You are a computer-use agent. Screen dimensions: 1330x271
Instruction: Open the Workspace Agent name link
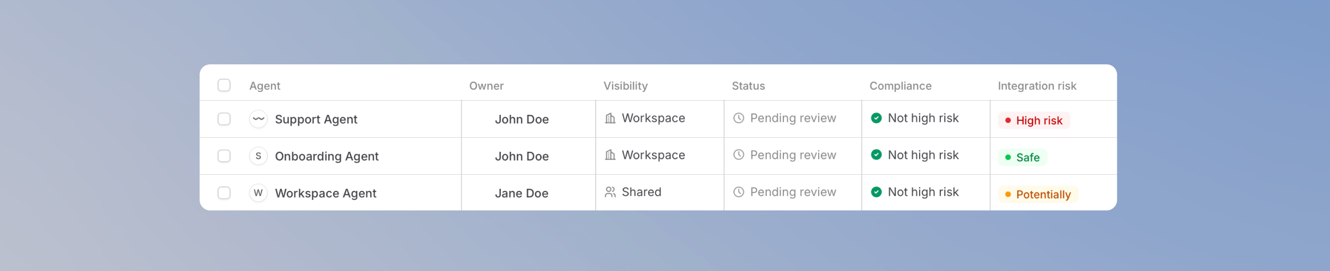pyautogui.click(x=325, y=193)
